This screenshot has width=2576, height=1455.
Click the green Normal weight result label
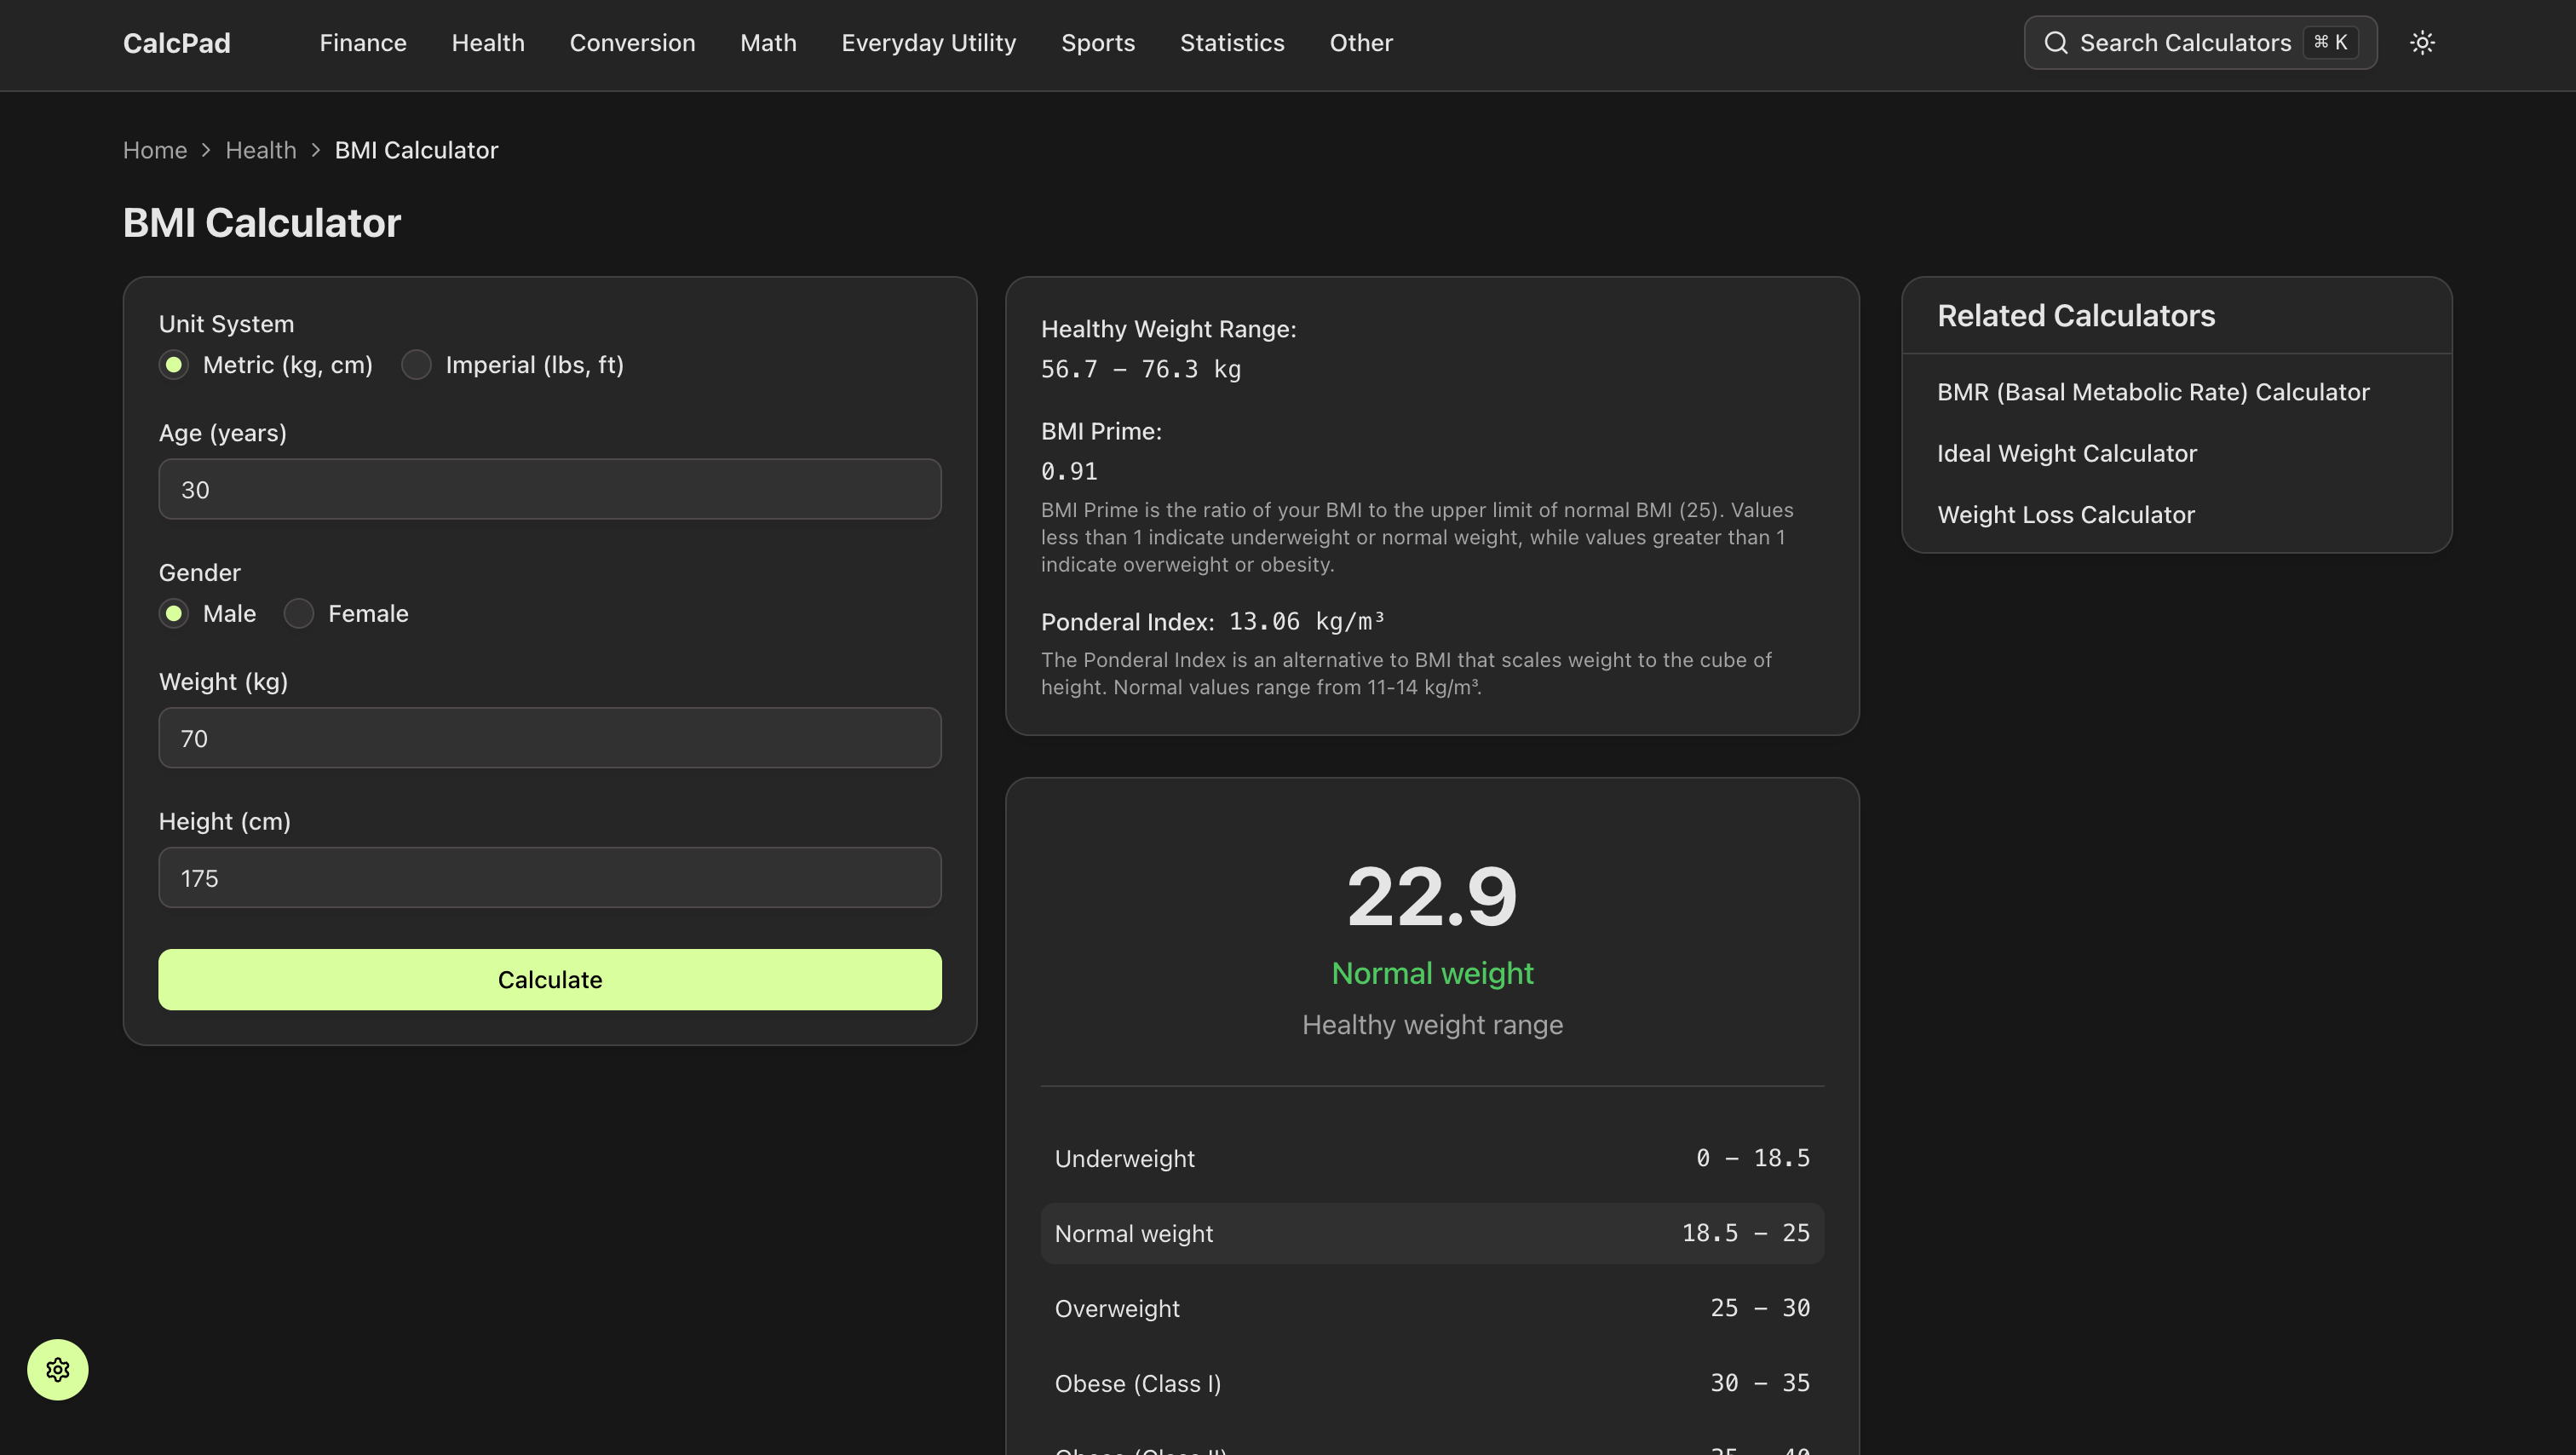1431,973
